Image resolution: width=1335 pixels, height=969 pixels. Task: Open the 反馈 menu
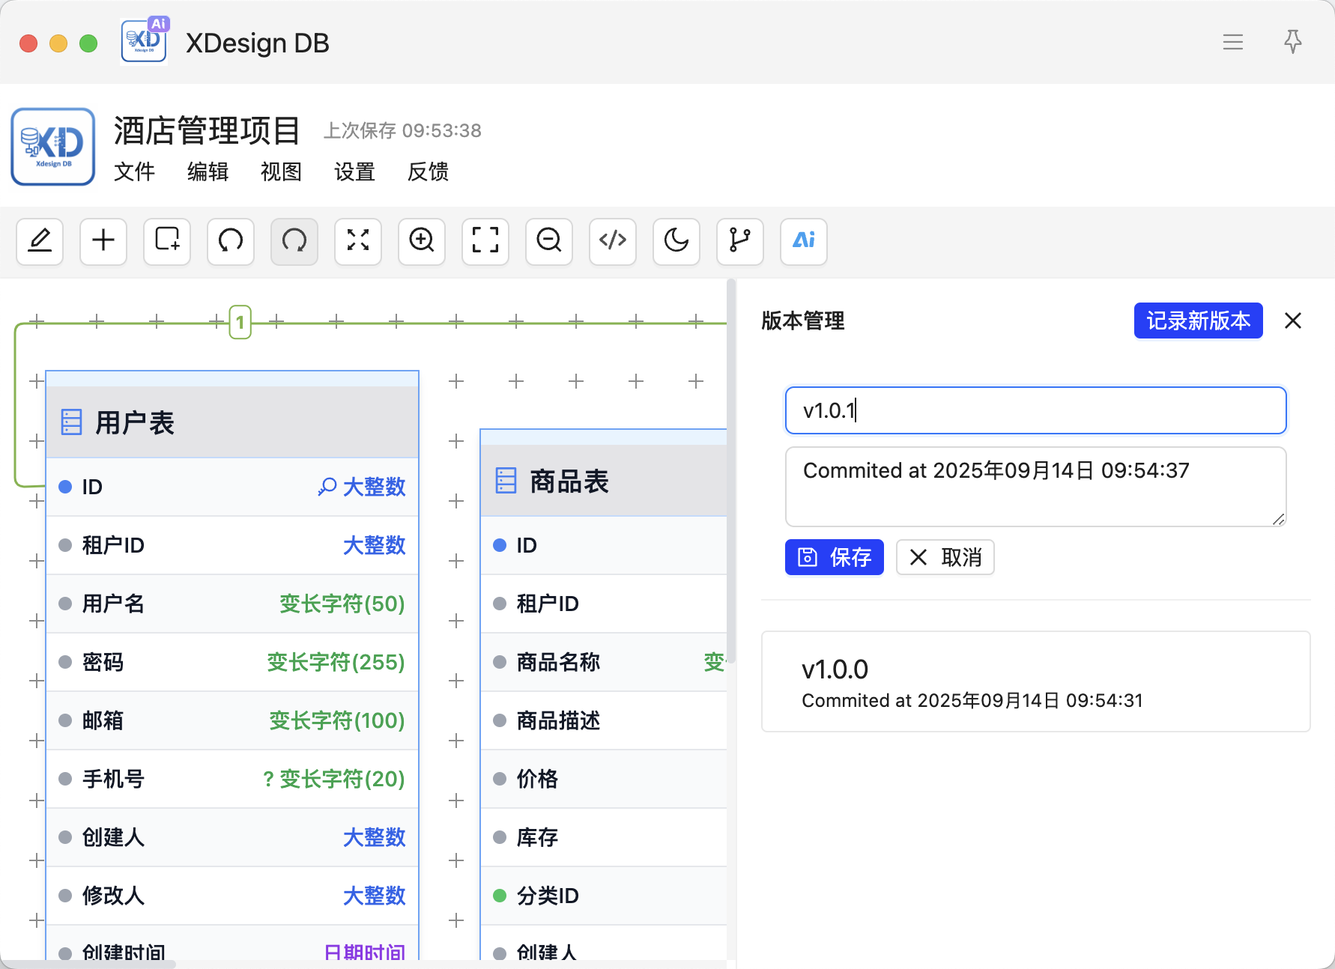tap(429, 172)
